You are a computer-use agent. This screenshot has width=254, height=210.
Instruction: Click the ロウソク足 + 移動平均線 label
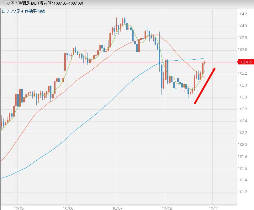point(23,11)
